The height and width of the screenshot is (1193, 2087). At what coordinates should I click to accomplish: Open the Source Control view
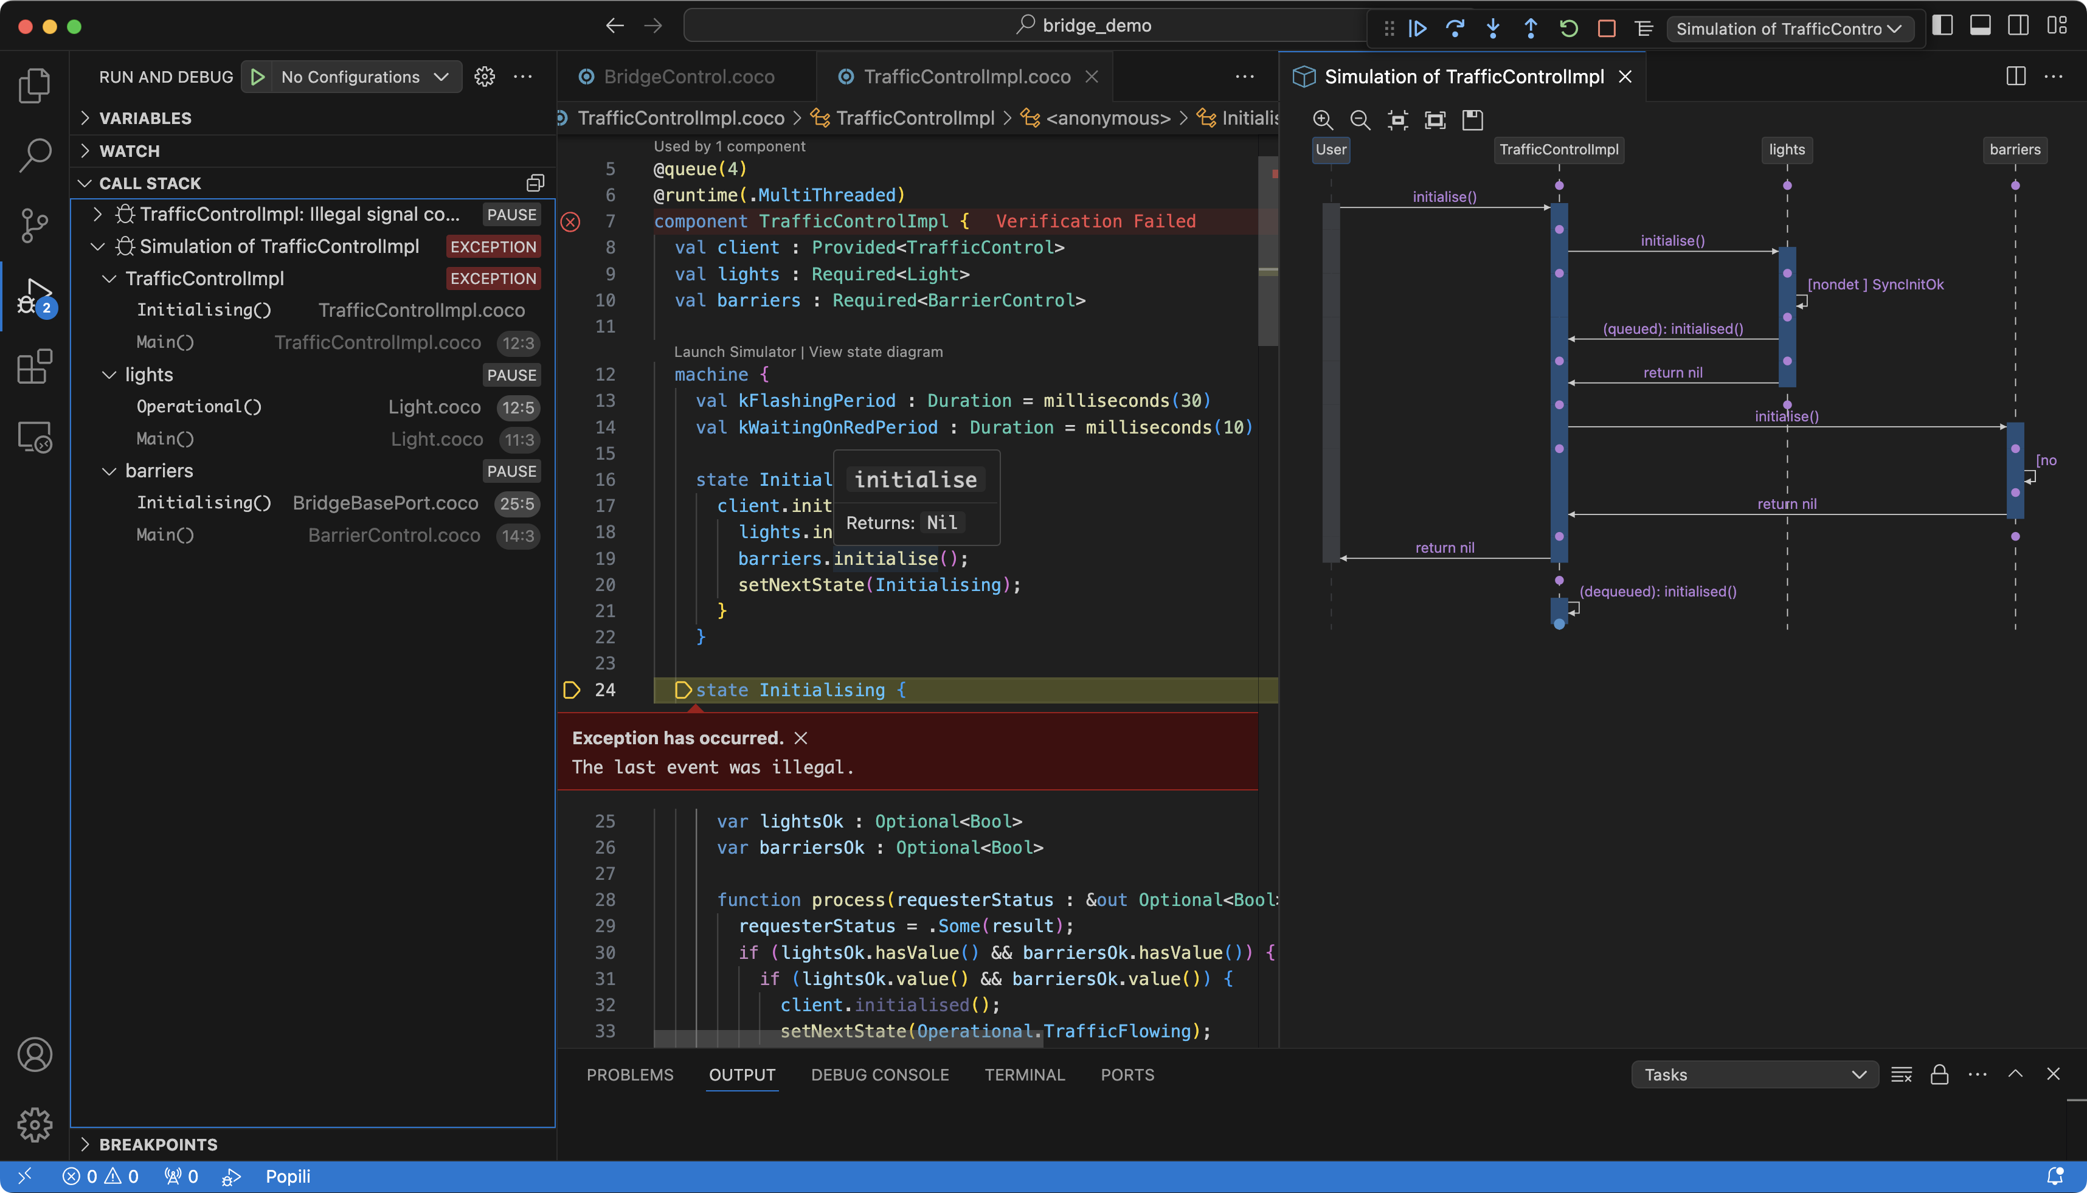coord(35,226)
